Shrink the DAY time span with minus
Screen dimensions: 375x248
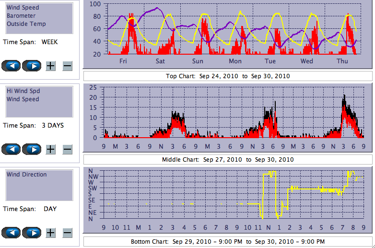(x=67, y=233)
